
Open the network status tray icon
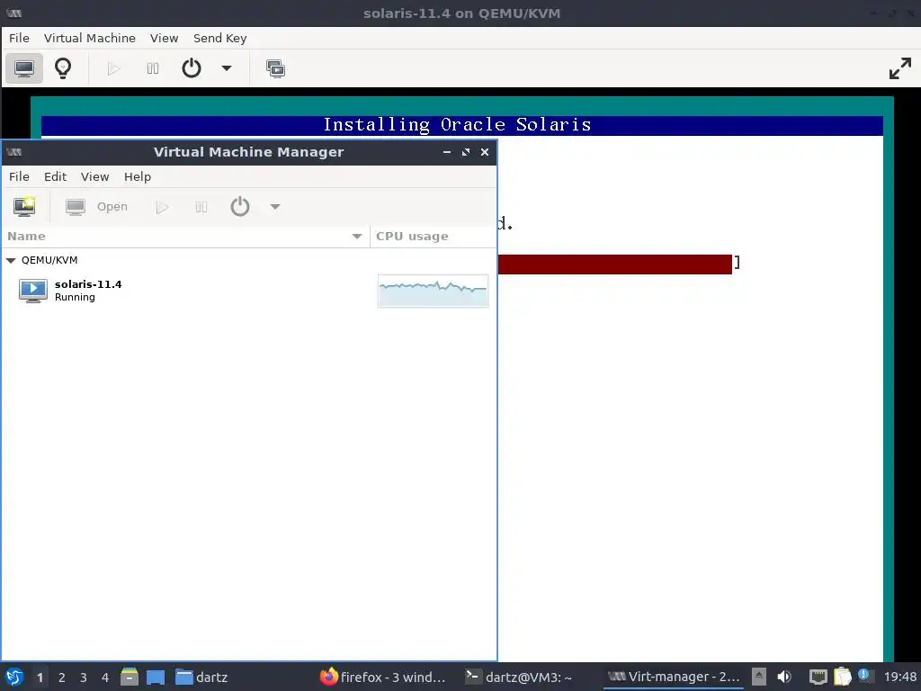[x=818, y=678]
